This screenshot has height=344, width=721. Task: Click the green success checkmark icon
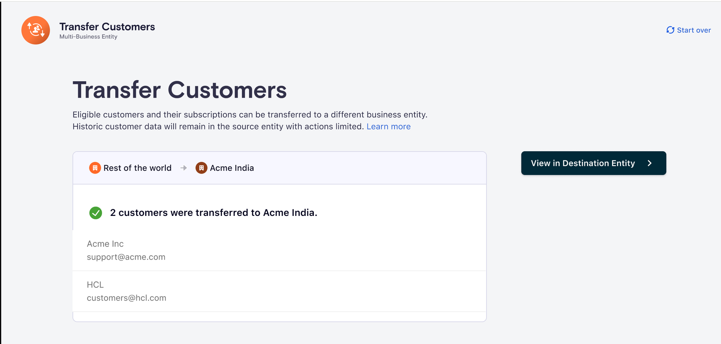point(96,213)
